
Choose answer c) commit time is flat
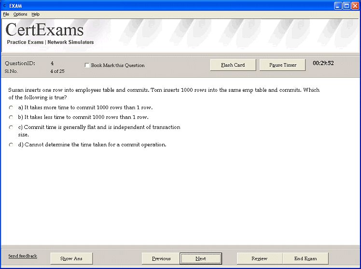(x=11, y=127)
